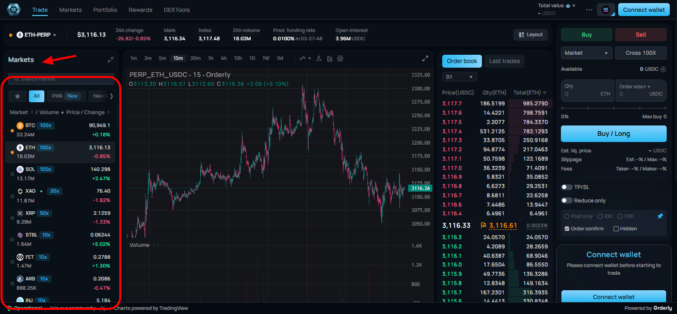677x314 pixels.
Task: Open the chart indicators fx icon
Action: pos(318,58)
